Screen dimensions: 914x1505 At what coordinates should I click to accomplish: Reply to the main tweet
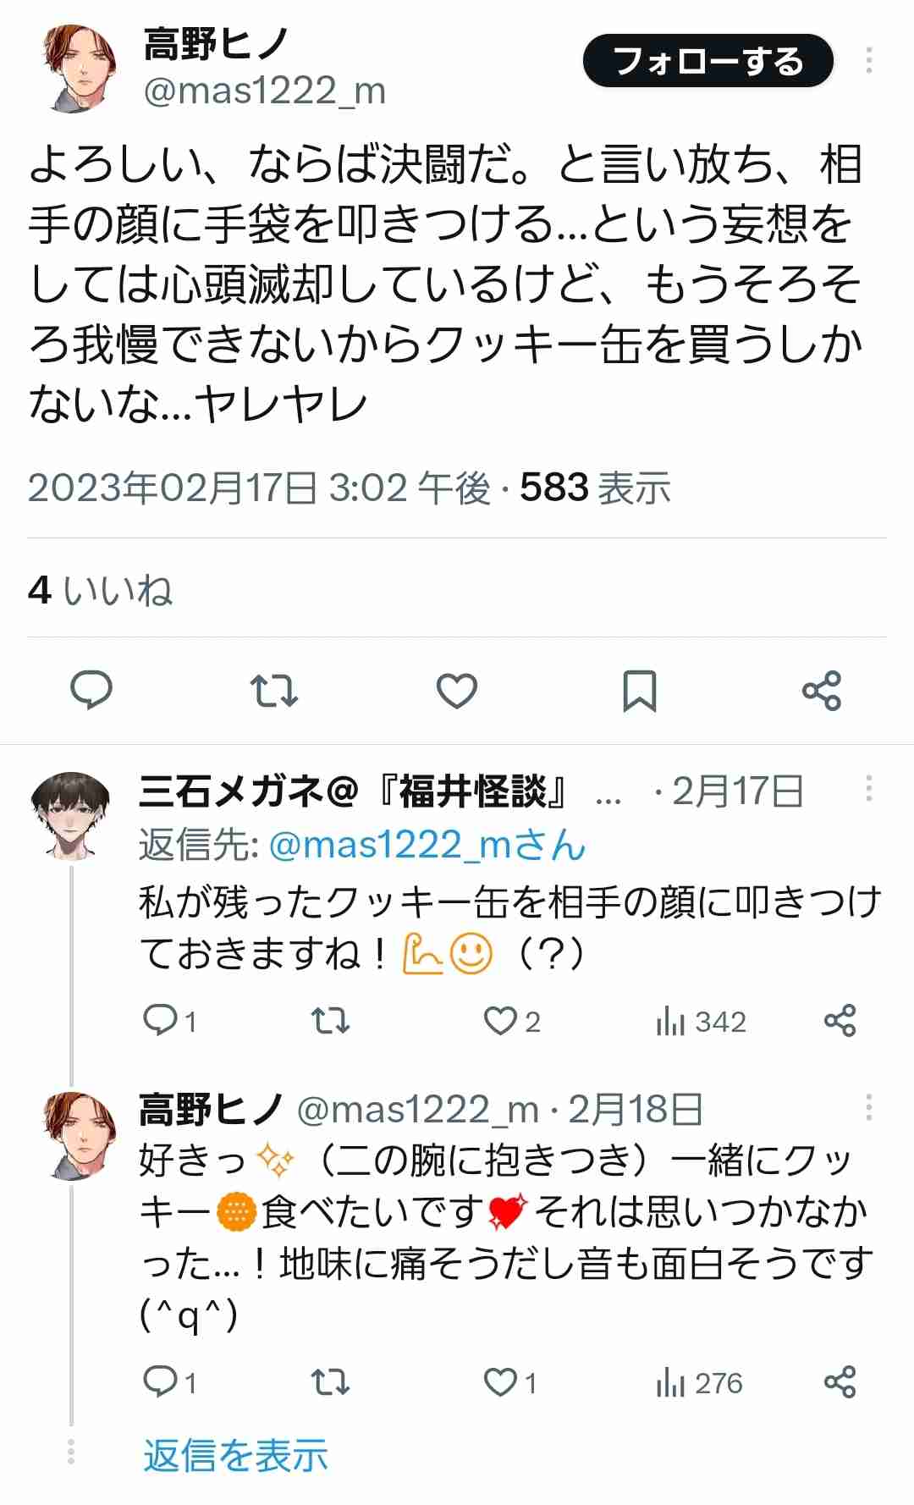91,690
